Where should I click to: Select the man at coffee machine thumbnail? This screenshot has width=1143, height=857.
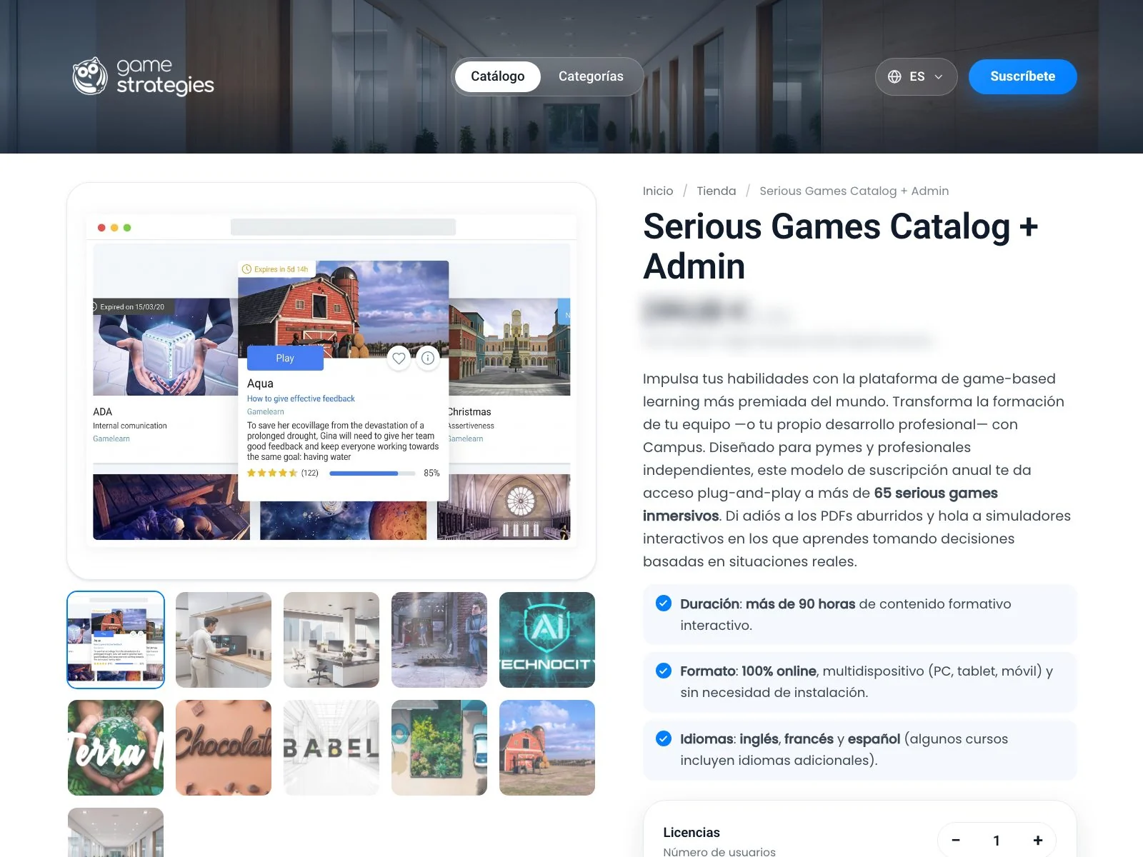pos(224,640)
